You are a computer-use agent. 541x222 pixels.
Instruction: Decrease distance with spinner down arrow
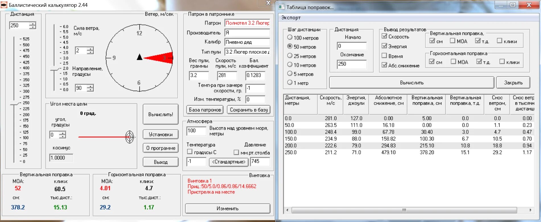(x=33, y=27)
